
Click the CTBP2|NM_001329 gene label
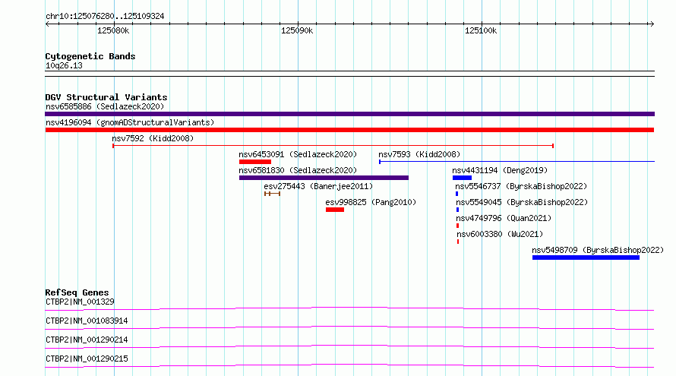point(81,302)
